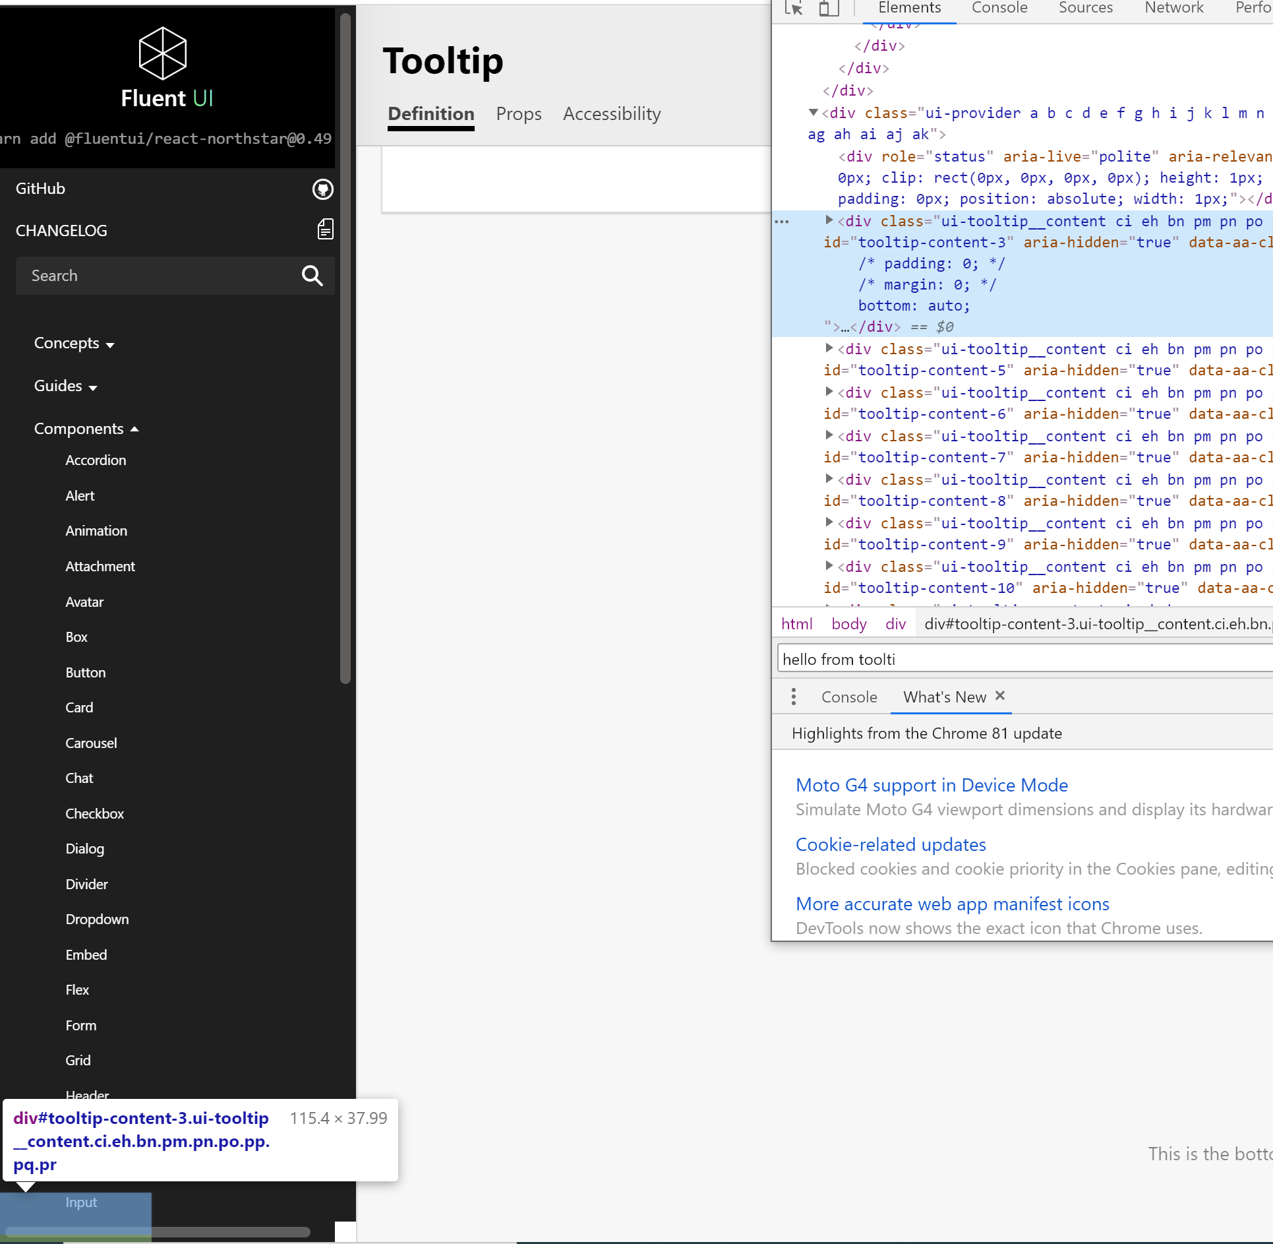Open CHANGELOG via the document icon
Image resolution: width=1273 pixels, height=1244 pixels.
pos(324,229)
